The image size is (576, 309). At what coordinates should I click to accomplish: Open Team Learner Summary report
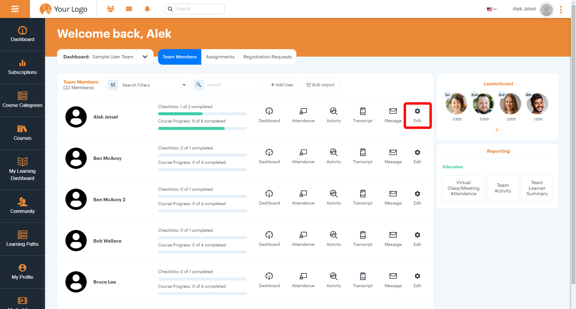tap(537, 188)
